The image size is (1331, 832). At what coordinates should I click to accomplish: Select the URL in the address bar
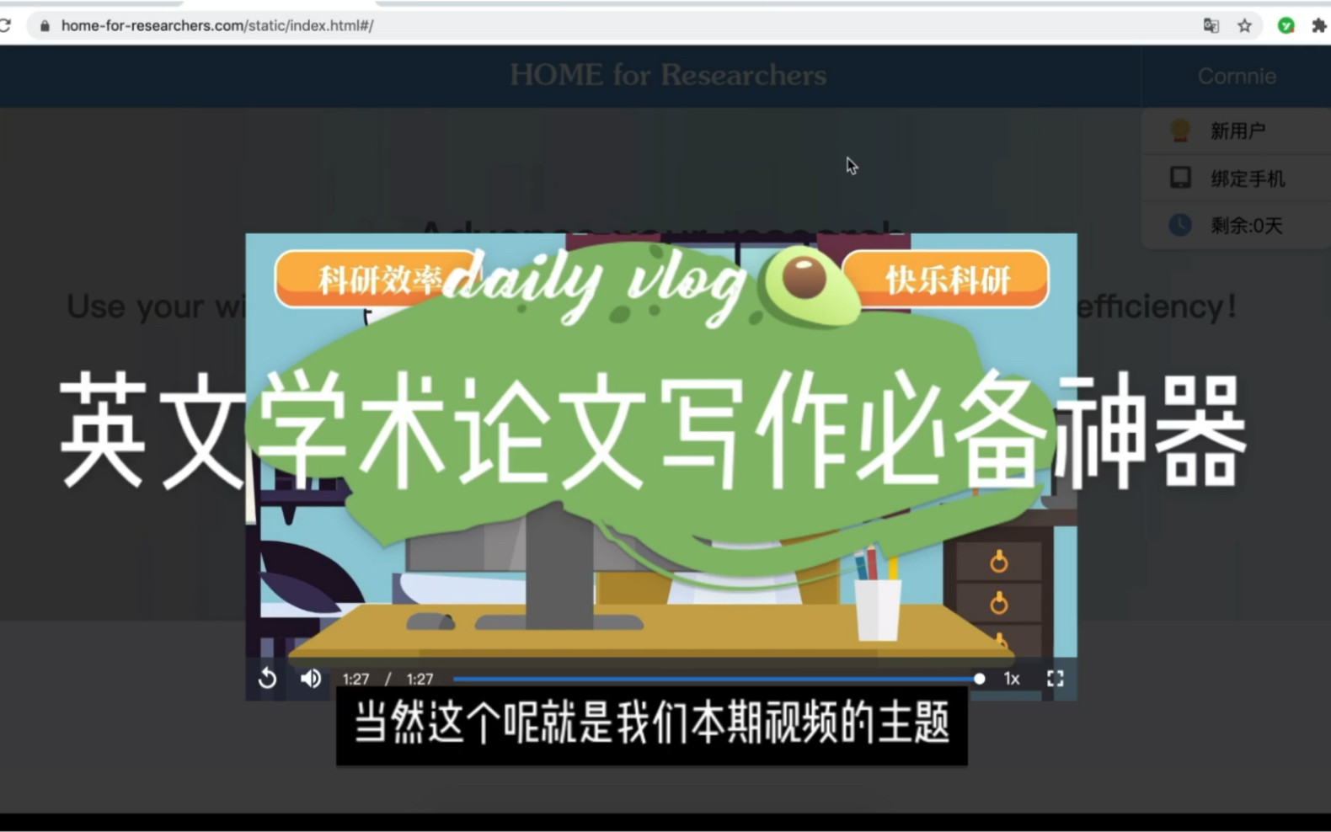click(217, 25)
